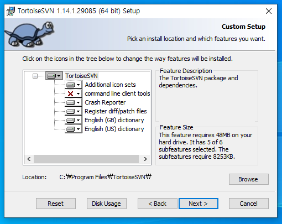This screenshot has width=282, height=224.
Task: Click the install location path text
Action: click(105, 177)
